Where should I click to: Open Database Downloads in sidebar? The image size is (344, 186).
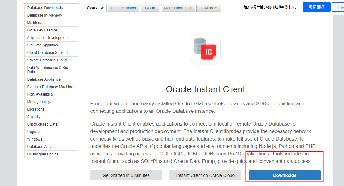(x=51, y=8)
